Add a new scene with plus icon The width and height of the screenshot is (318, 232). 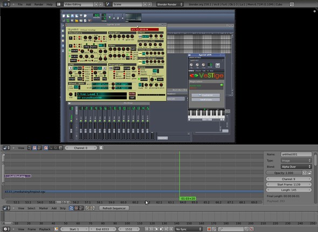145,4
